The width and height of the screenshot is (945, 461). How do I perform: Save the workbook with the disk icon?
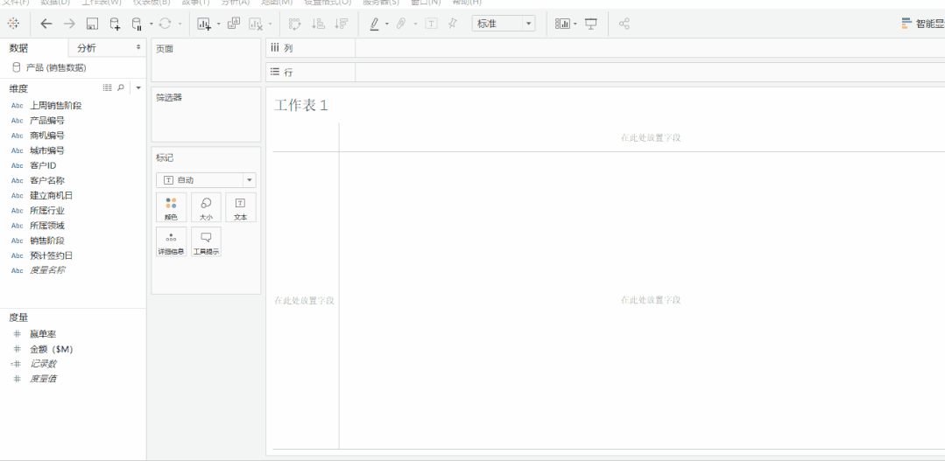click(92, 24)
